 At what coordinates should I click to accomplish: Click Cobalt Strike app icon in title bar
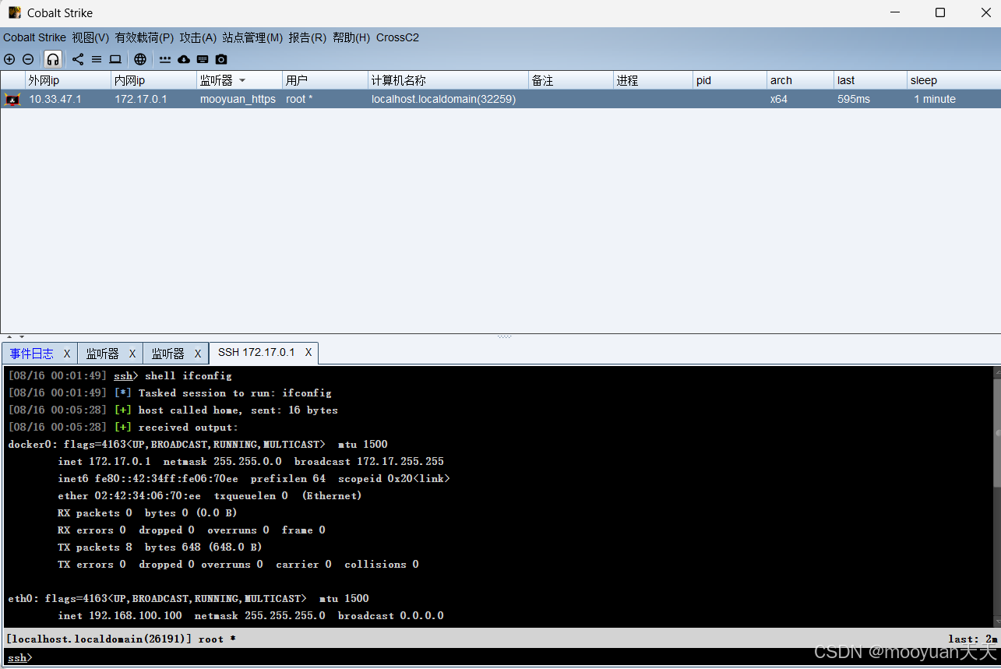[15, 12]
